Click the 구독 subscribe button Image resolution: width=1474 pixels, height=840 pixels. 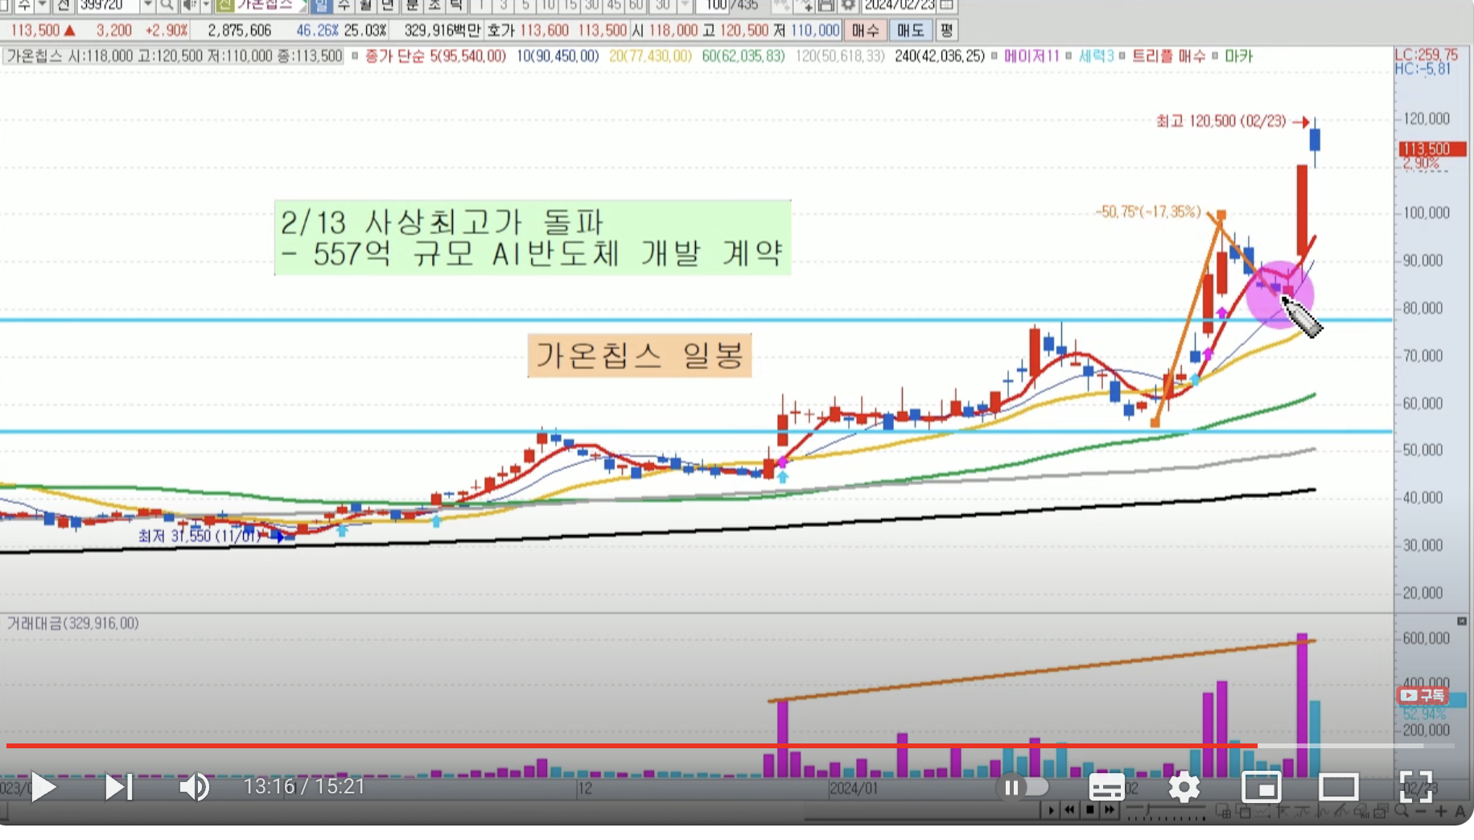[1423, 695]
